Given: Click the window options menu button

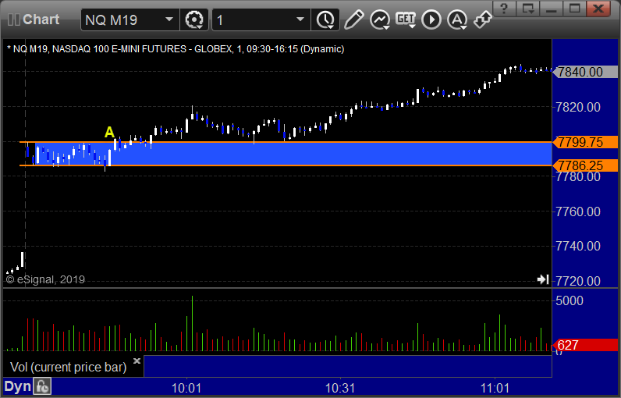Looking at the screenshot, I should click(x=528, y=9).
